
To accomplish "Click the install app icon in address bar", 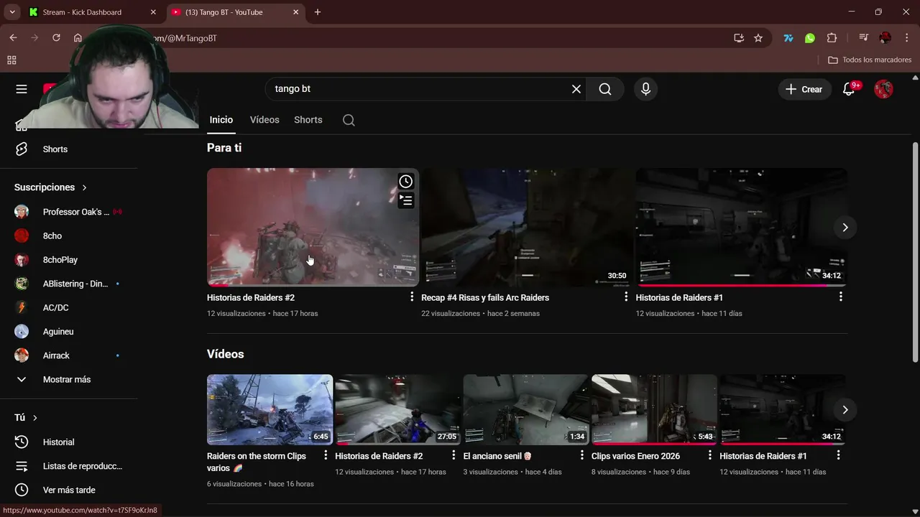I will [739, 38].
